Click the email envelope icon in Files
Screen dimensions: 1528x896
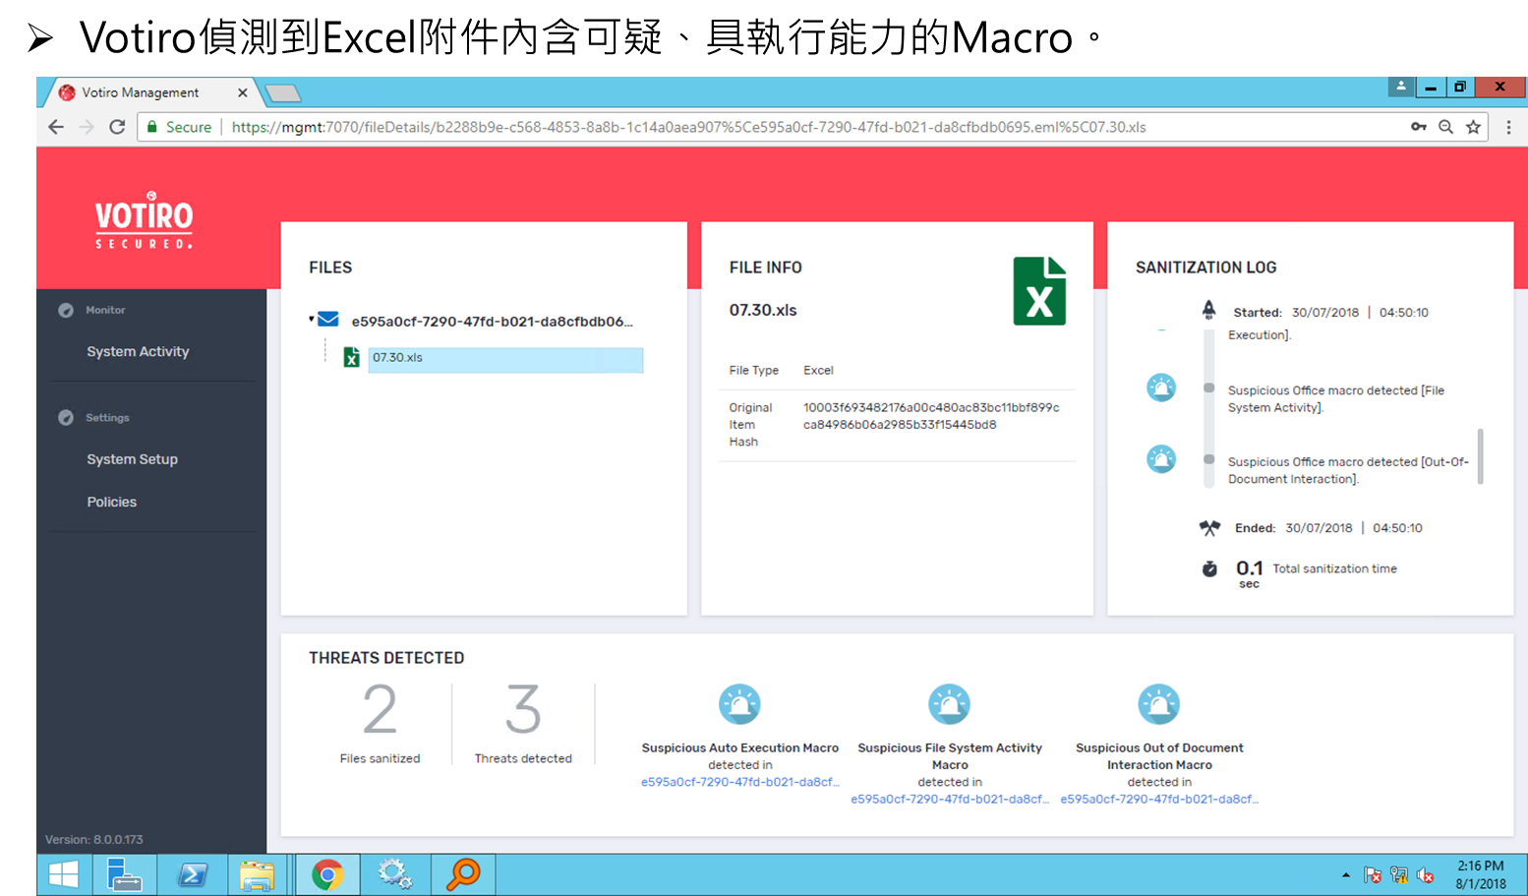tap(328, 320)
